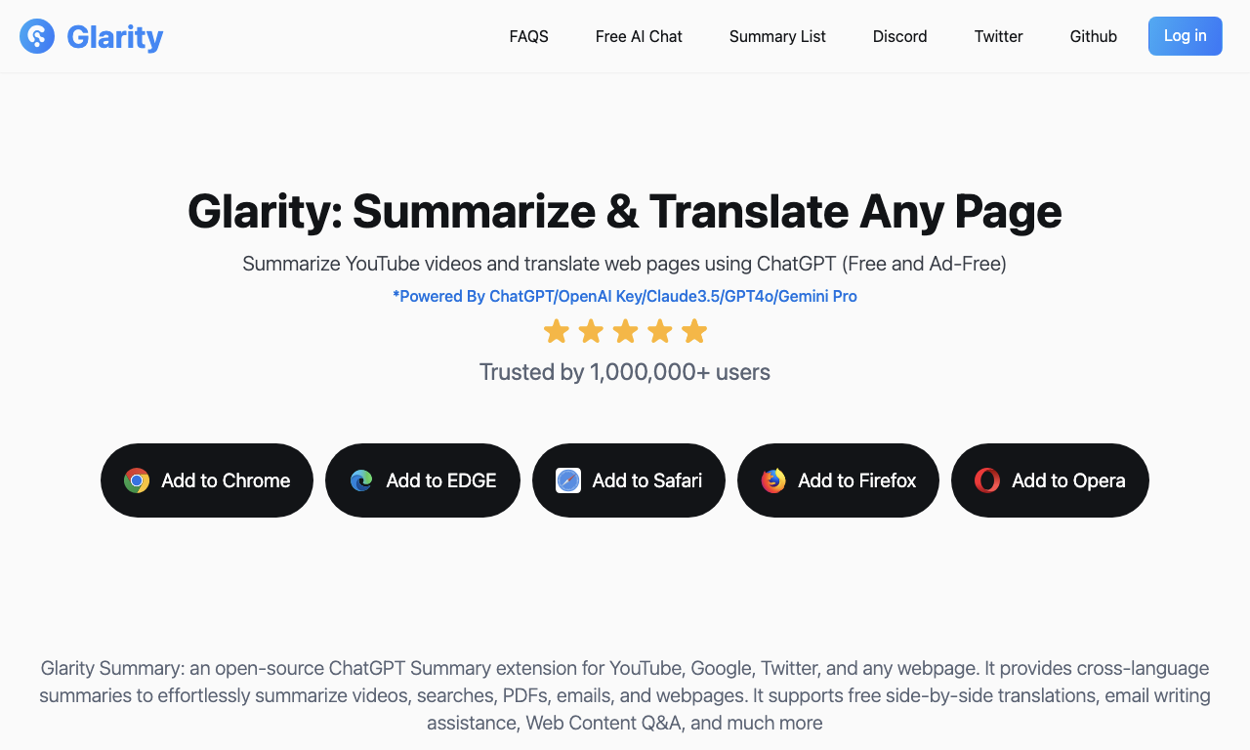Click the Firefox browser icon

[x=773, y=480]
